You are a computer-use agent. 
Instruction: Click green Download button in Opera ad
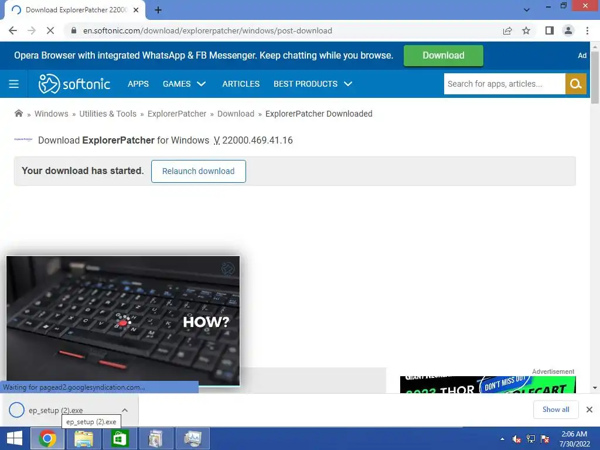(443, 56)
